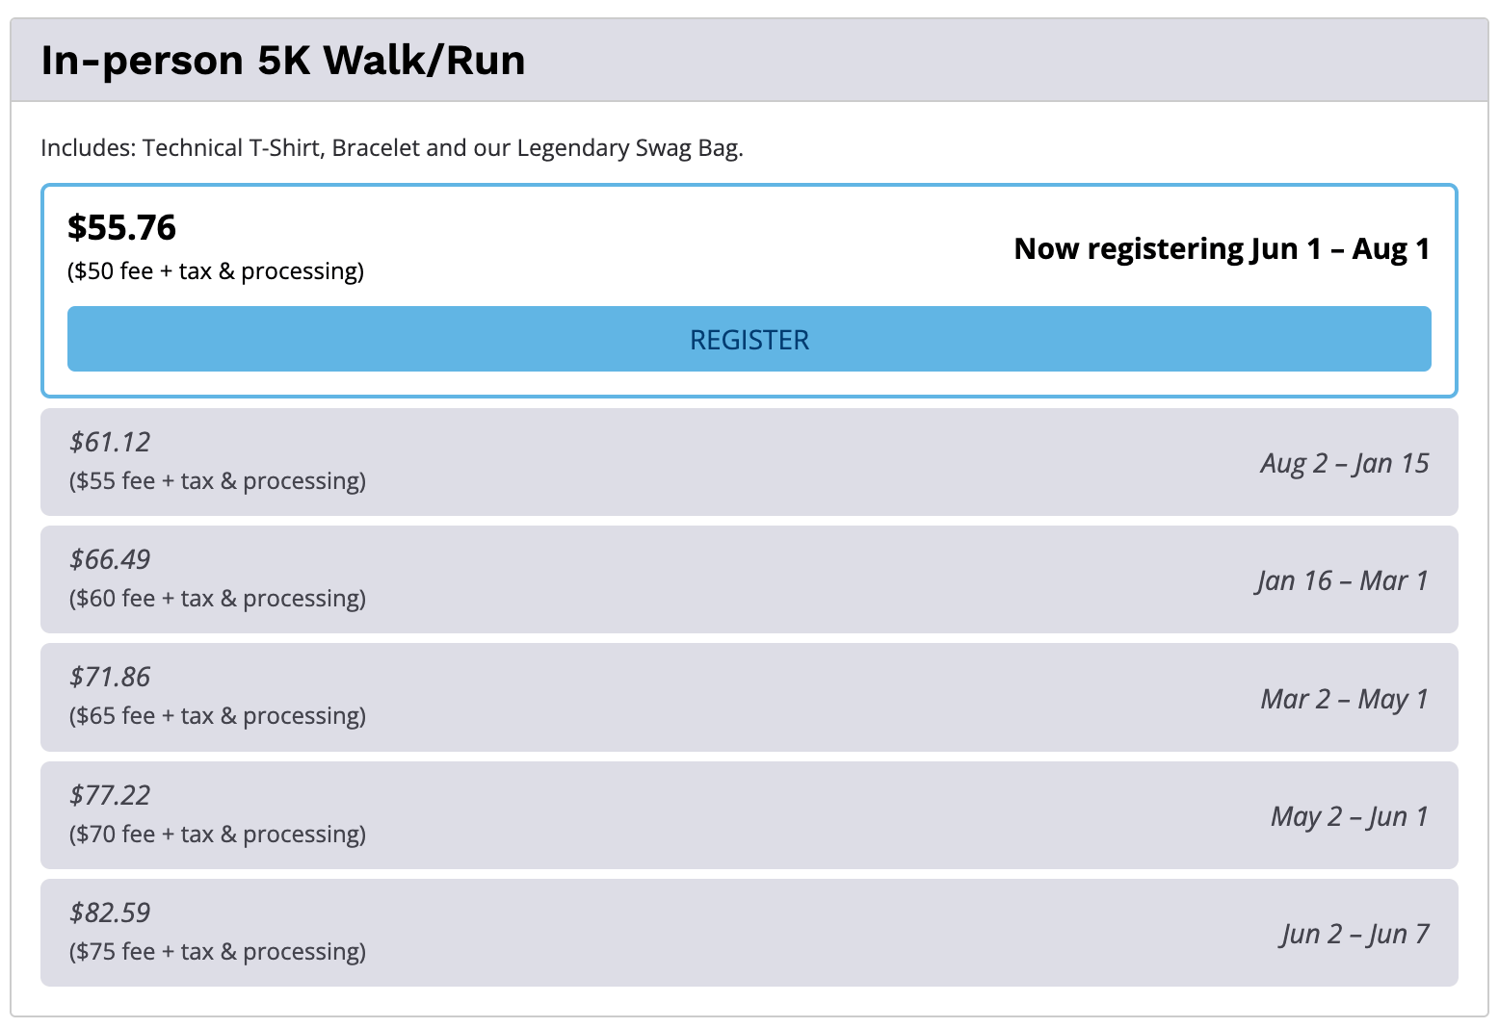The height and width of the screenshot is (1028, 1499).
Task: Select the $66.49 pricing tier row
Action: click(749, 579)
